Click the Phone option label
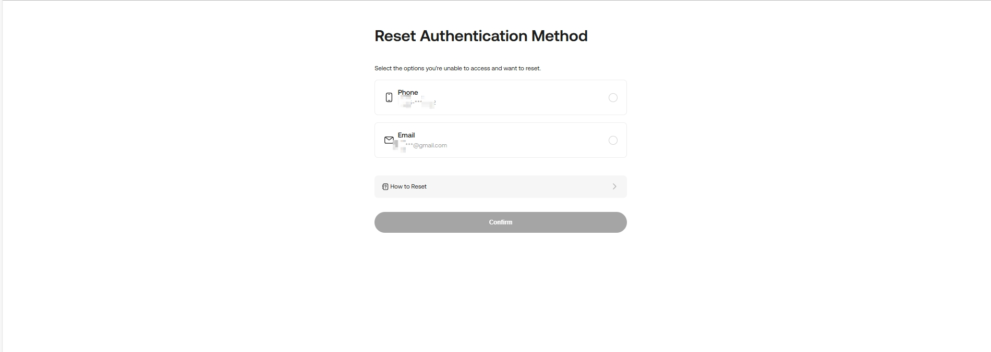Viewport: 991px width, 352px height. [408, 93]
